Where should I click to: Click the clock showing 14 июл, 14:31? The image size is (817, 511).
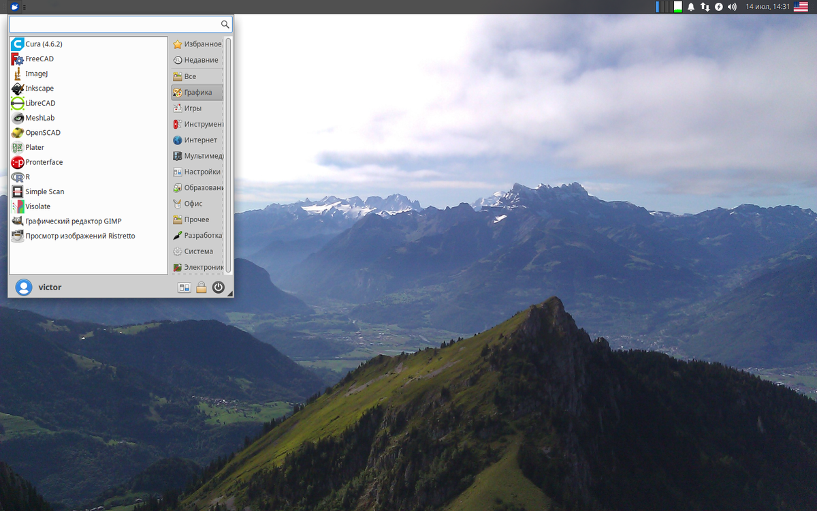[767, 7]
